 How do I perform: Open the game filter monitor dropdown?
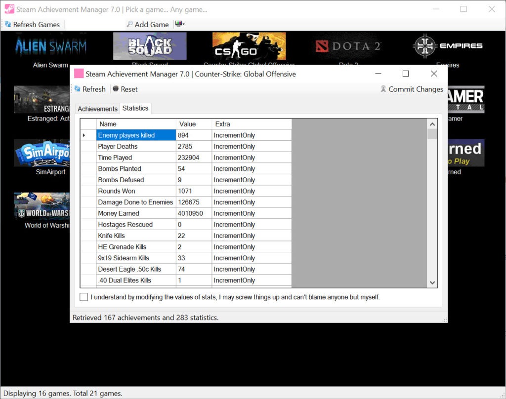click(180, 24)
